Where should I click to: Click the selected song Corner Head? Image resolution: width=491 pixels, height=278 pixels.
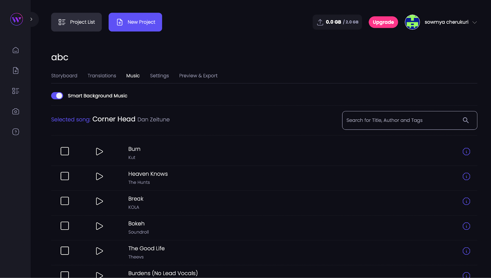pos(114,119)
